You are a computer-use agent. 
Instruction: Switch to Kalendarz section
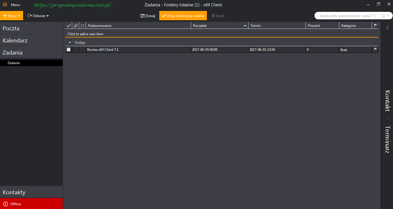[15, 40]
